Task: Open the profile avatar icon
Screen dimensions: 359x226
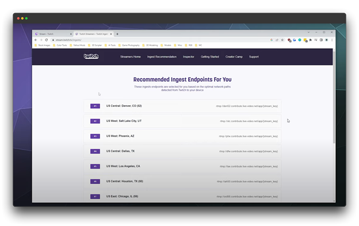Action: (x=327, y=40)
